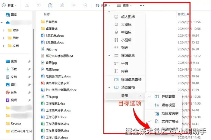The width and height of the screenshot is (211, 140).
Task: Click the Copy icon in toolbar
Action: (39, 5)
